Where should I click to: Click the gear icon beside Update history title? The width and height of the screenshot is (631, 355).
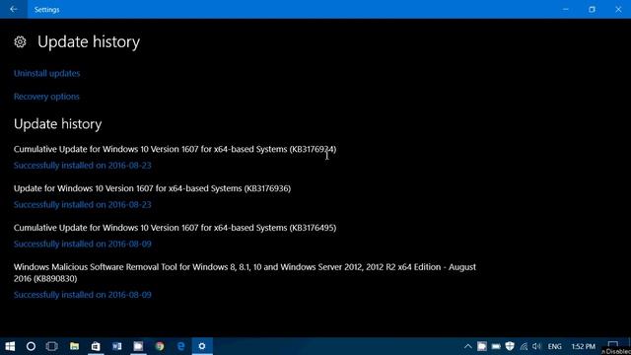[x=20, y=41]
